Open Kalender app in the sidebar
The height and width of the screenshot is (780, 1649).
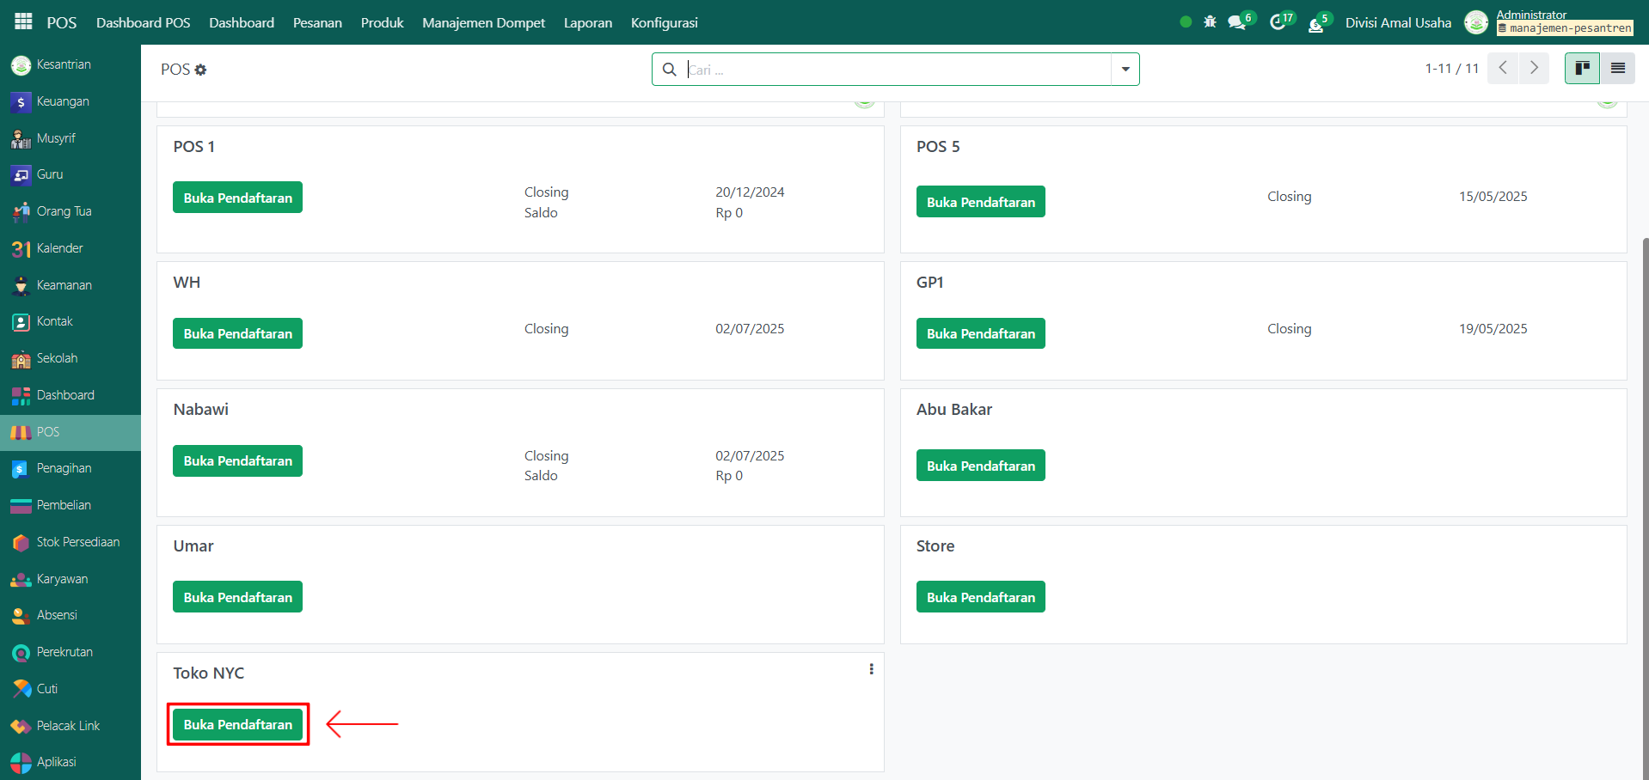pyautogui.click(x=59, y=248)
